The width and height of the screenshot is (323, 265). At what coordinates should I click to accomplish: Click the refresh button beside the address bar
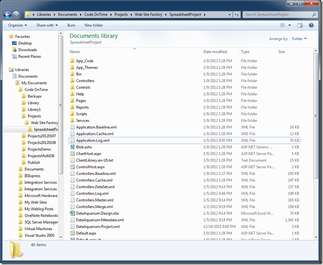click(x=237, y=14)
